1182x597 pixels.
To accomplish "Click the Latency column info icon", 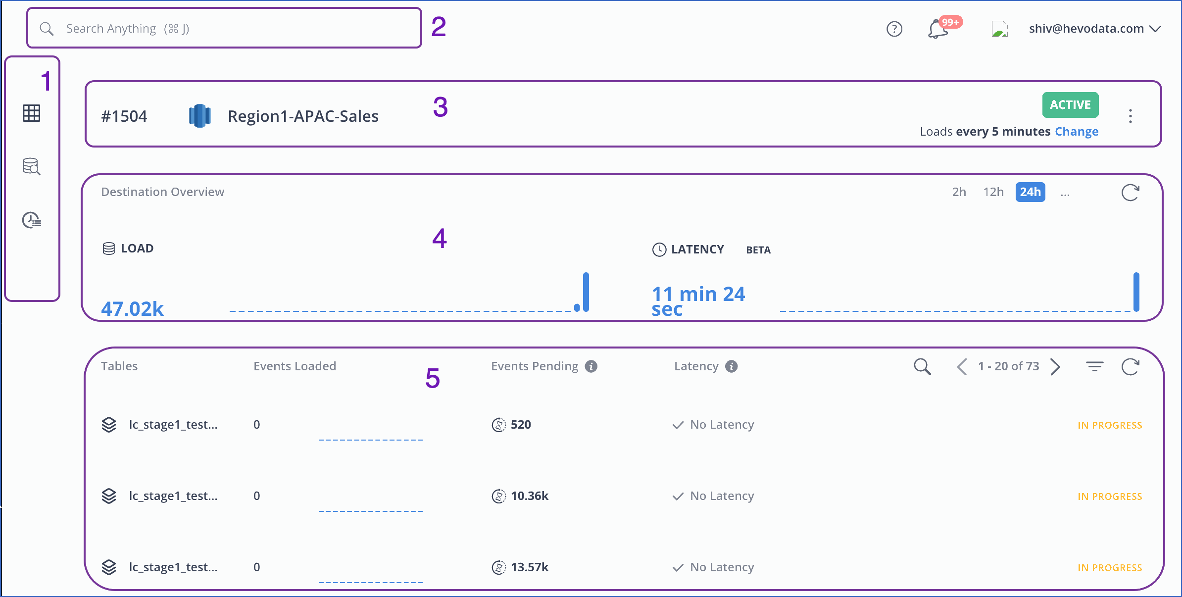I will 731,366.
